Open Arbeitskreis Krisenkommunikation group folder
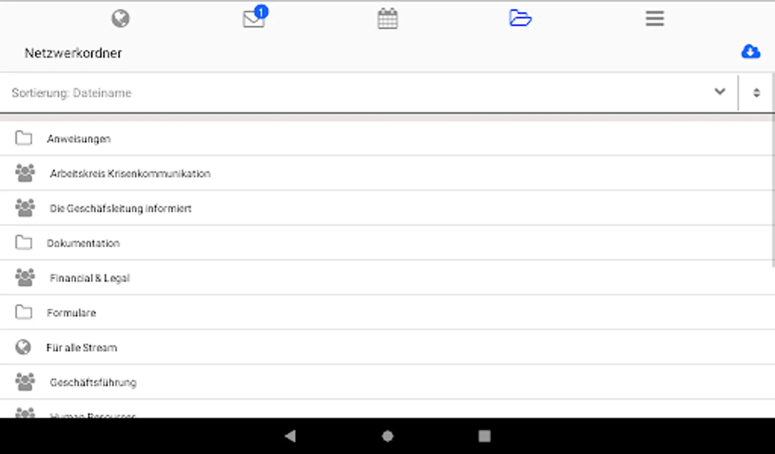The width and height of the screenshot is (775, 454). point(386,173)
